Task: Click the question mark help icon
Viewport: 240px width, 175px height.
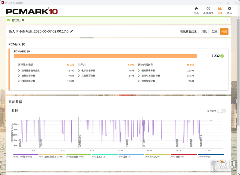Action: (228, 20)
